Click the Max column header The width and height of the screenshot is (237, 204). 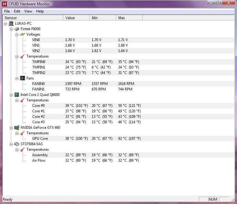129,18
